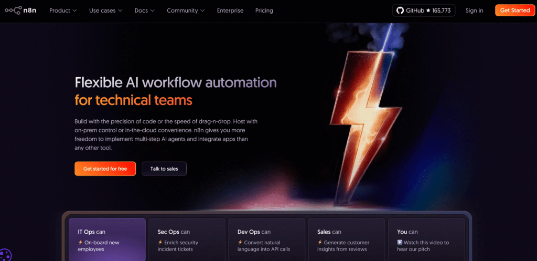Open the Pricing page

(264, 11)
